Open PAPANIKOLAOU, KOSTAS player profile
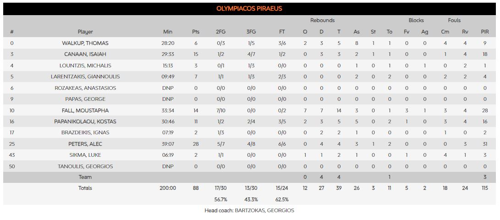This screenshot has width=500, height=220. pos(85,121)
